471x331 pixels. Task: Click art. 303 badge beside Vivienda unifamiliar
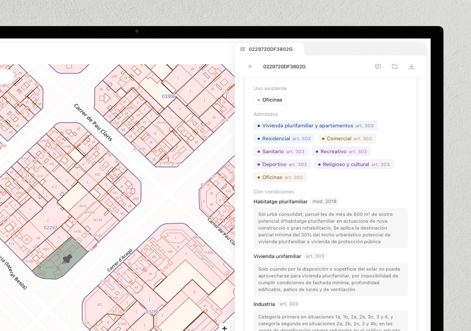tap(315, 256)
